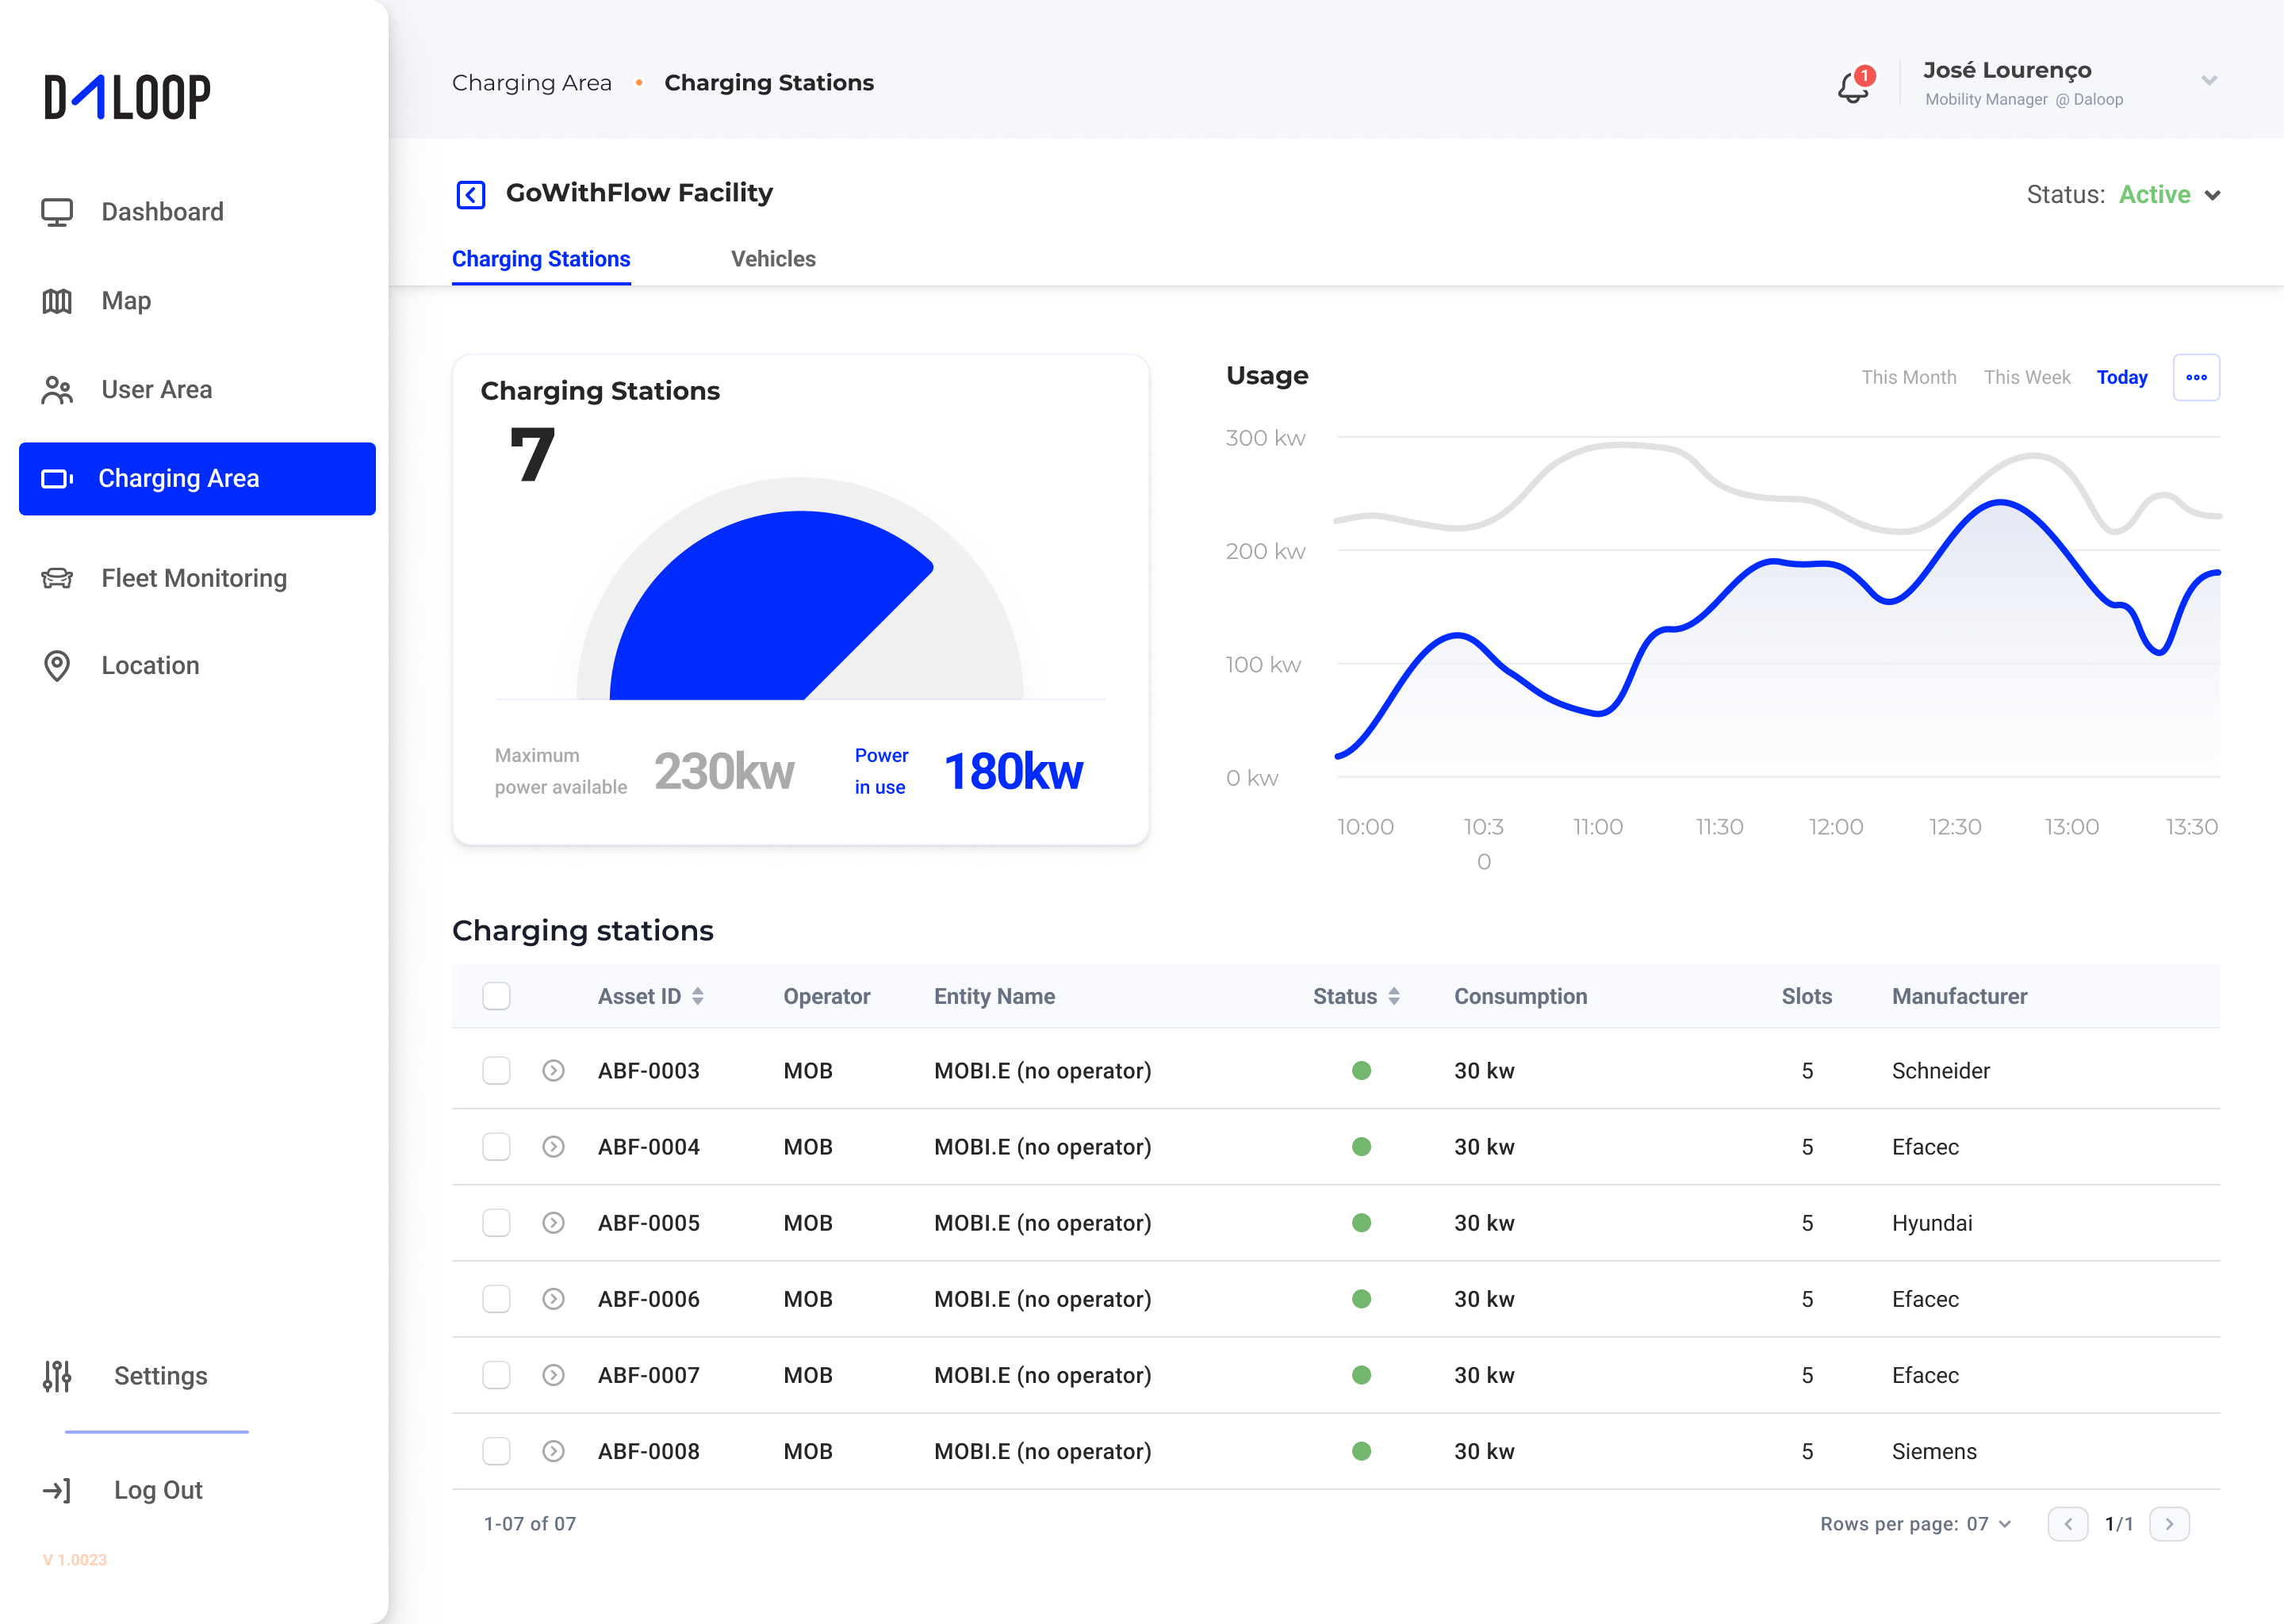Open the José Lourenço user menu chevron
This screenshot has height=1624, width=2284.
point(2209,81)
